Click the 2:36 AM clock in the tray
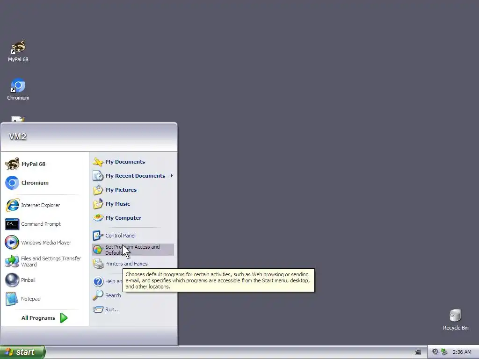 [x=462, y=352]
